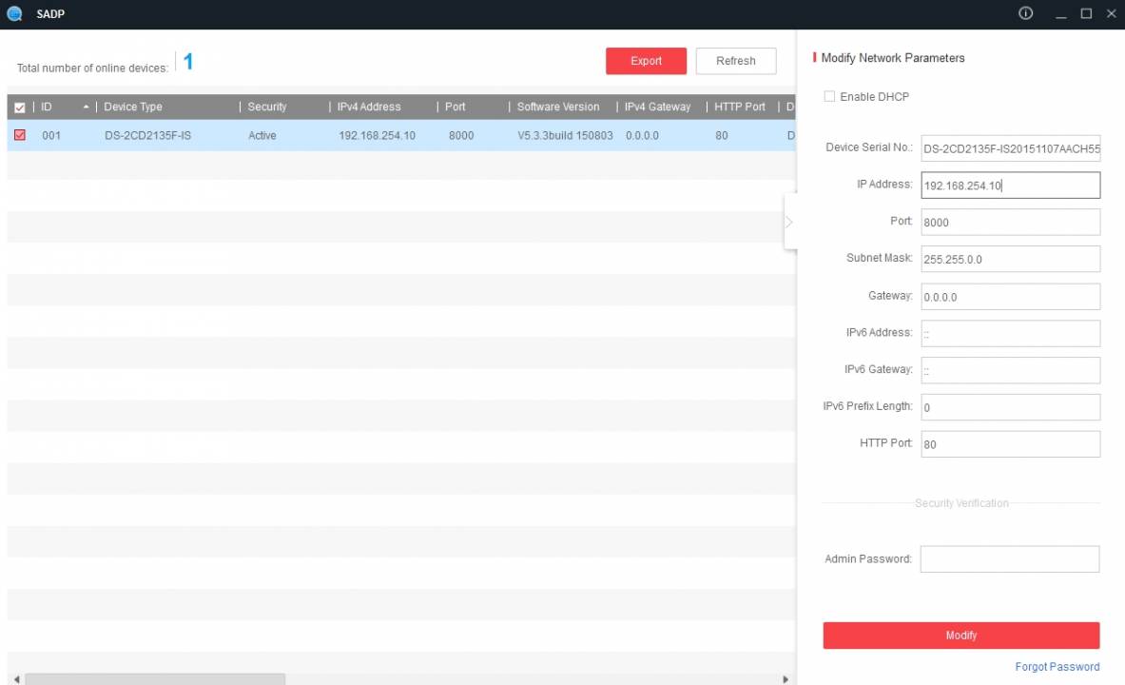Click the IPv6 Gateway input field

pyautogui.click(x=1010, y=370)
